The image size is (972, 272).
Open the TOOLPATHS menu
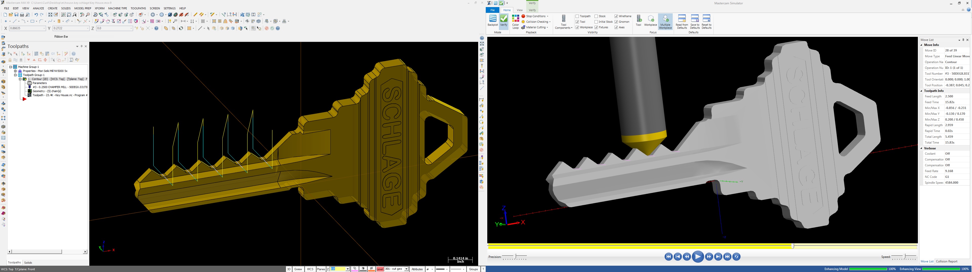138,8
